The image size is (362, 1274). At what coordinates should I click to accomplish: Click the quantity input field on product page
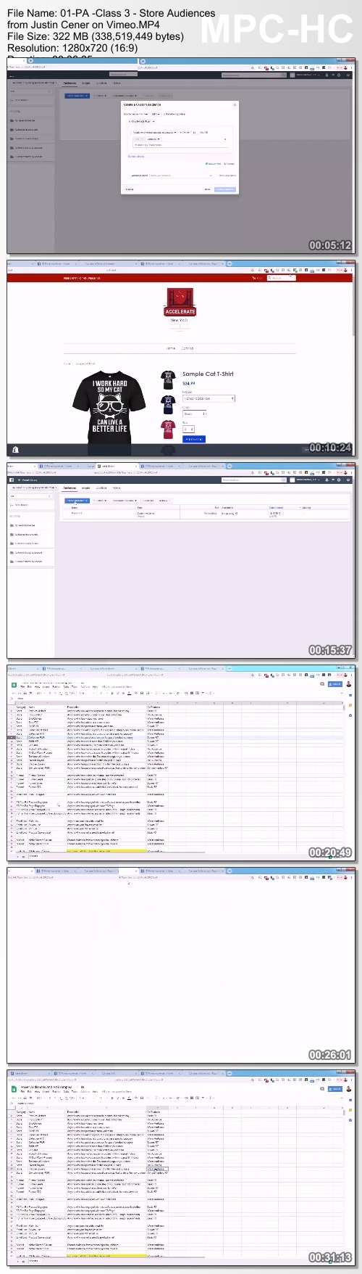pos(187,429)
